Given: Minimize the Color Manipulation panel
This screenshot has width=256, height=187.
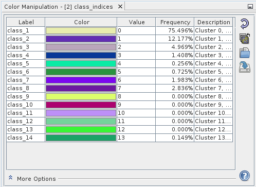Looking at the screenshot, I should pyautogui.click(x=250, y=7).
